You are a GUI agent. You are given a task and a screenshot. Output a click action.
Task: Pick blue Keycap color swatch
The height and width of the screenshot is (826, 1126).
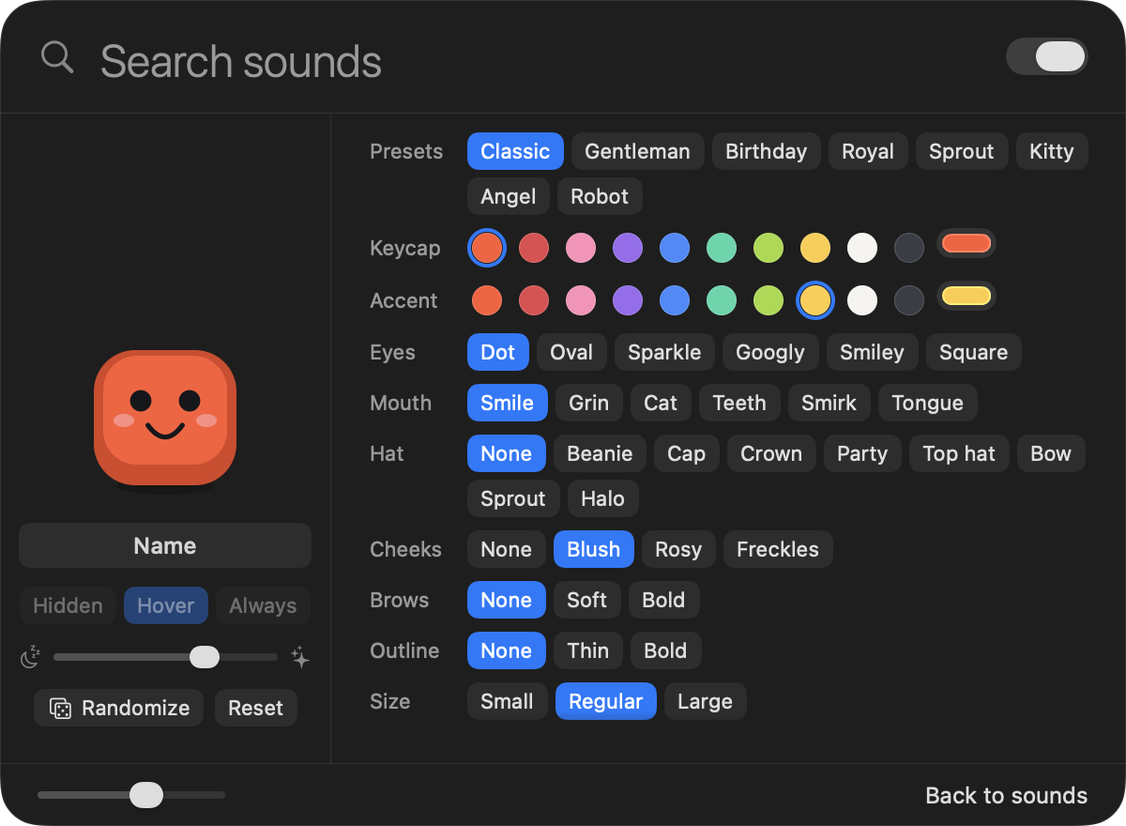pos(675,248)
